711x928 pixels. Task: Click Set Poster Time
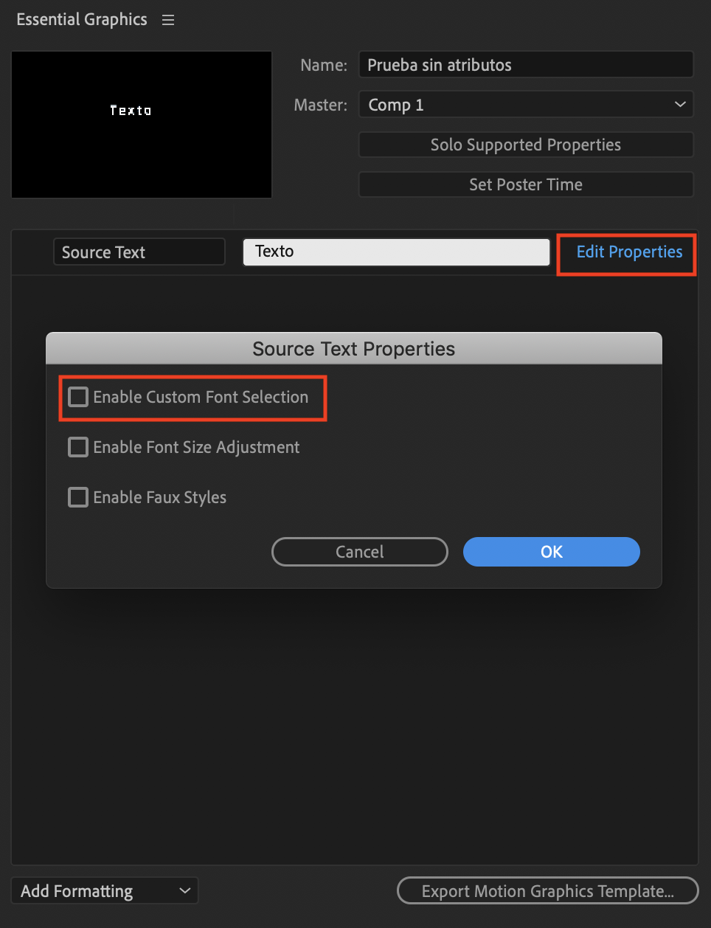tap(526, 184)
